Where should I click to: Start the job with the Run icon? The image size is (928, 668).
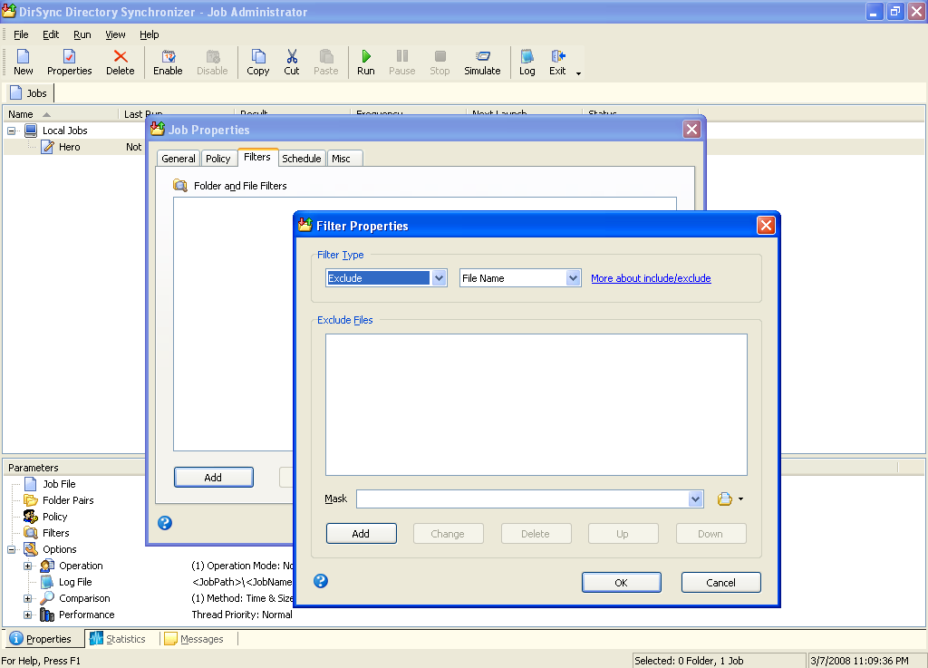coord(366,63)
